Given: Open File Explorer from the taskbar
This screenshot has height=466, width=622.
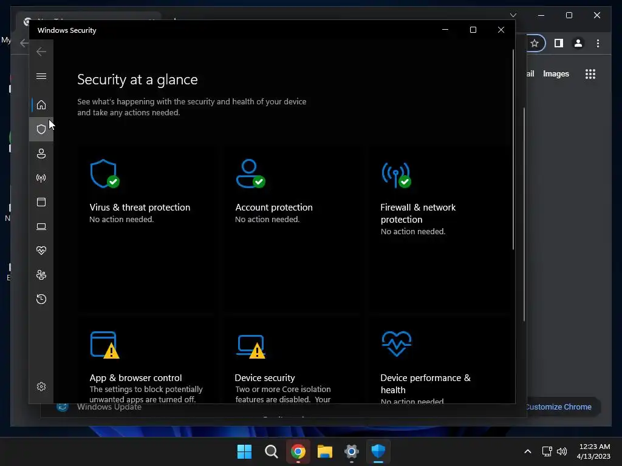Looking at the screenshot, I should pyautogui.click(x=325, y=451).
